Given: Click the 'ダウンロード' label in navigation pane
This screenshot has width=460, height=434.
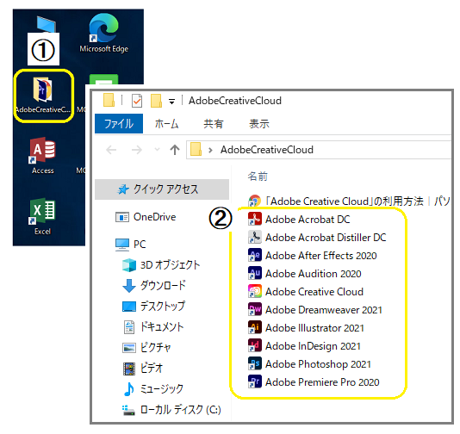Looking at the screenshot, I should click(163, 285).
